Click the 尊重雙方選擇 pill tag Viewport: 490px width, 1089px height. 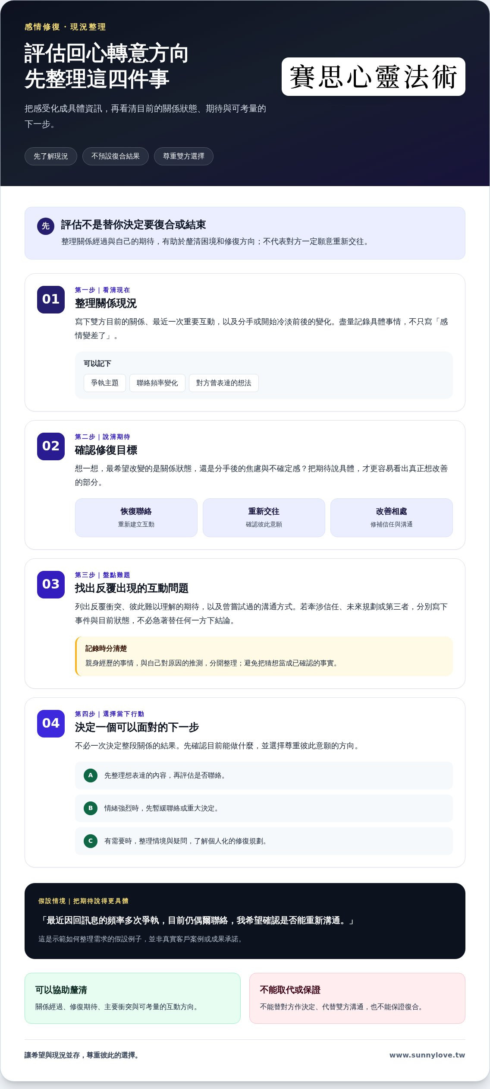184,156
